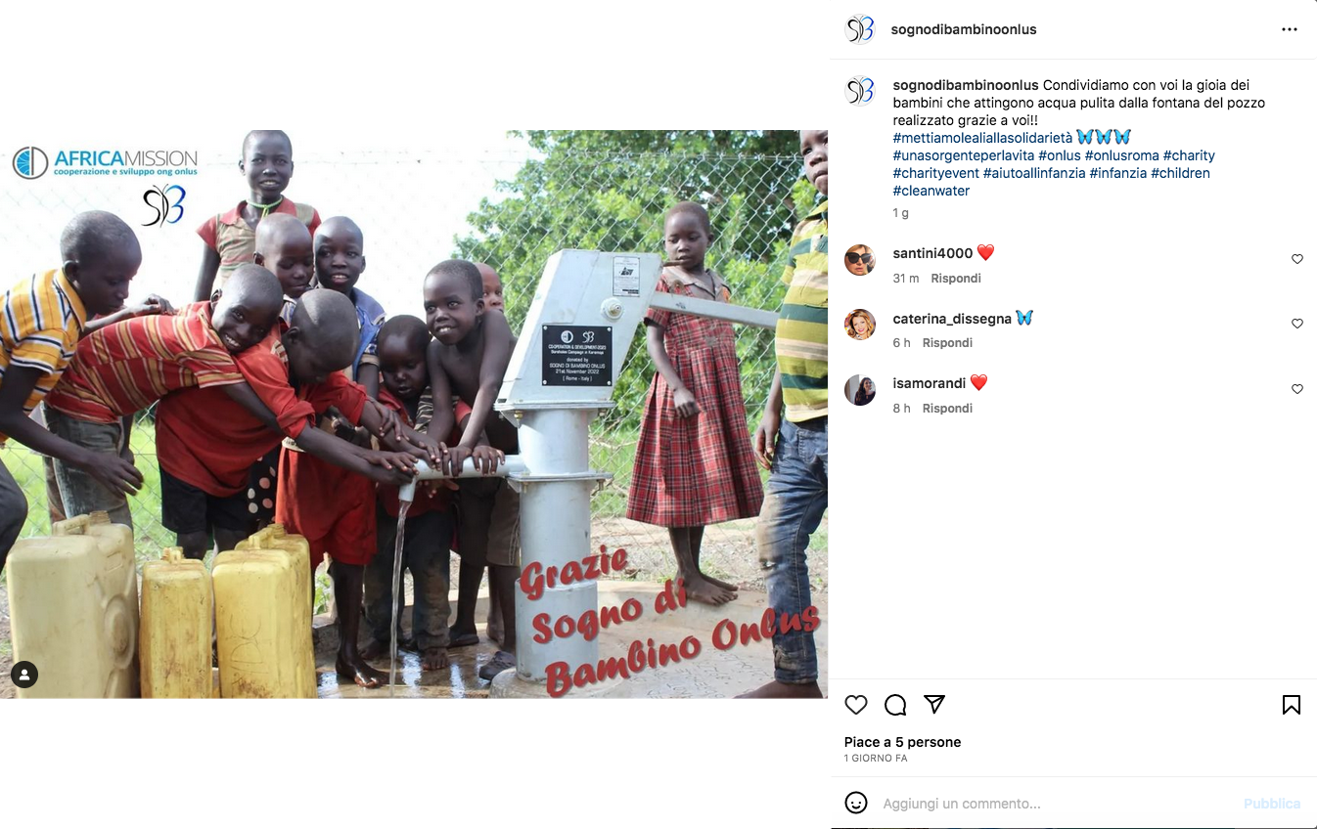Open the post photo of children at pump

coord(414,414)
